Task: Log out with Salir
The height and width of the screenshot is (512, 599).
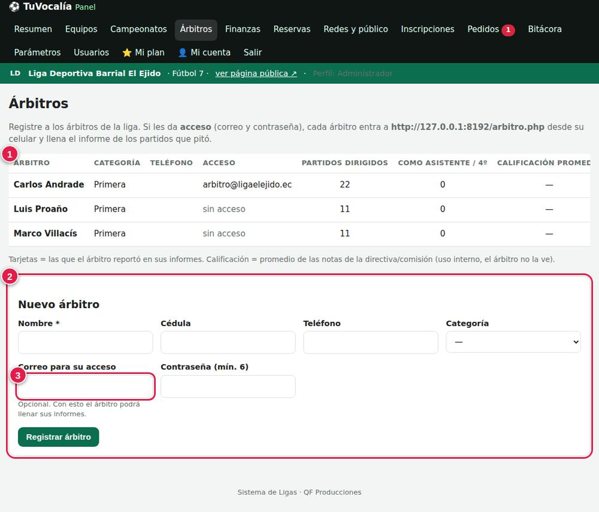Action: tap(253, 53)
